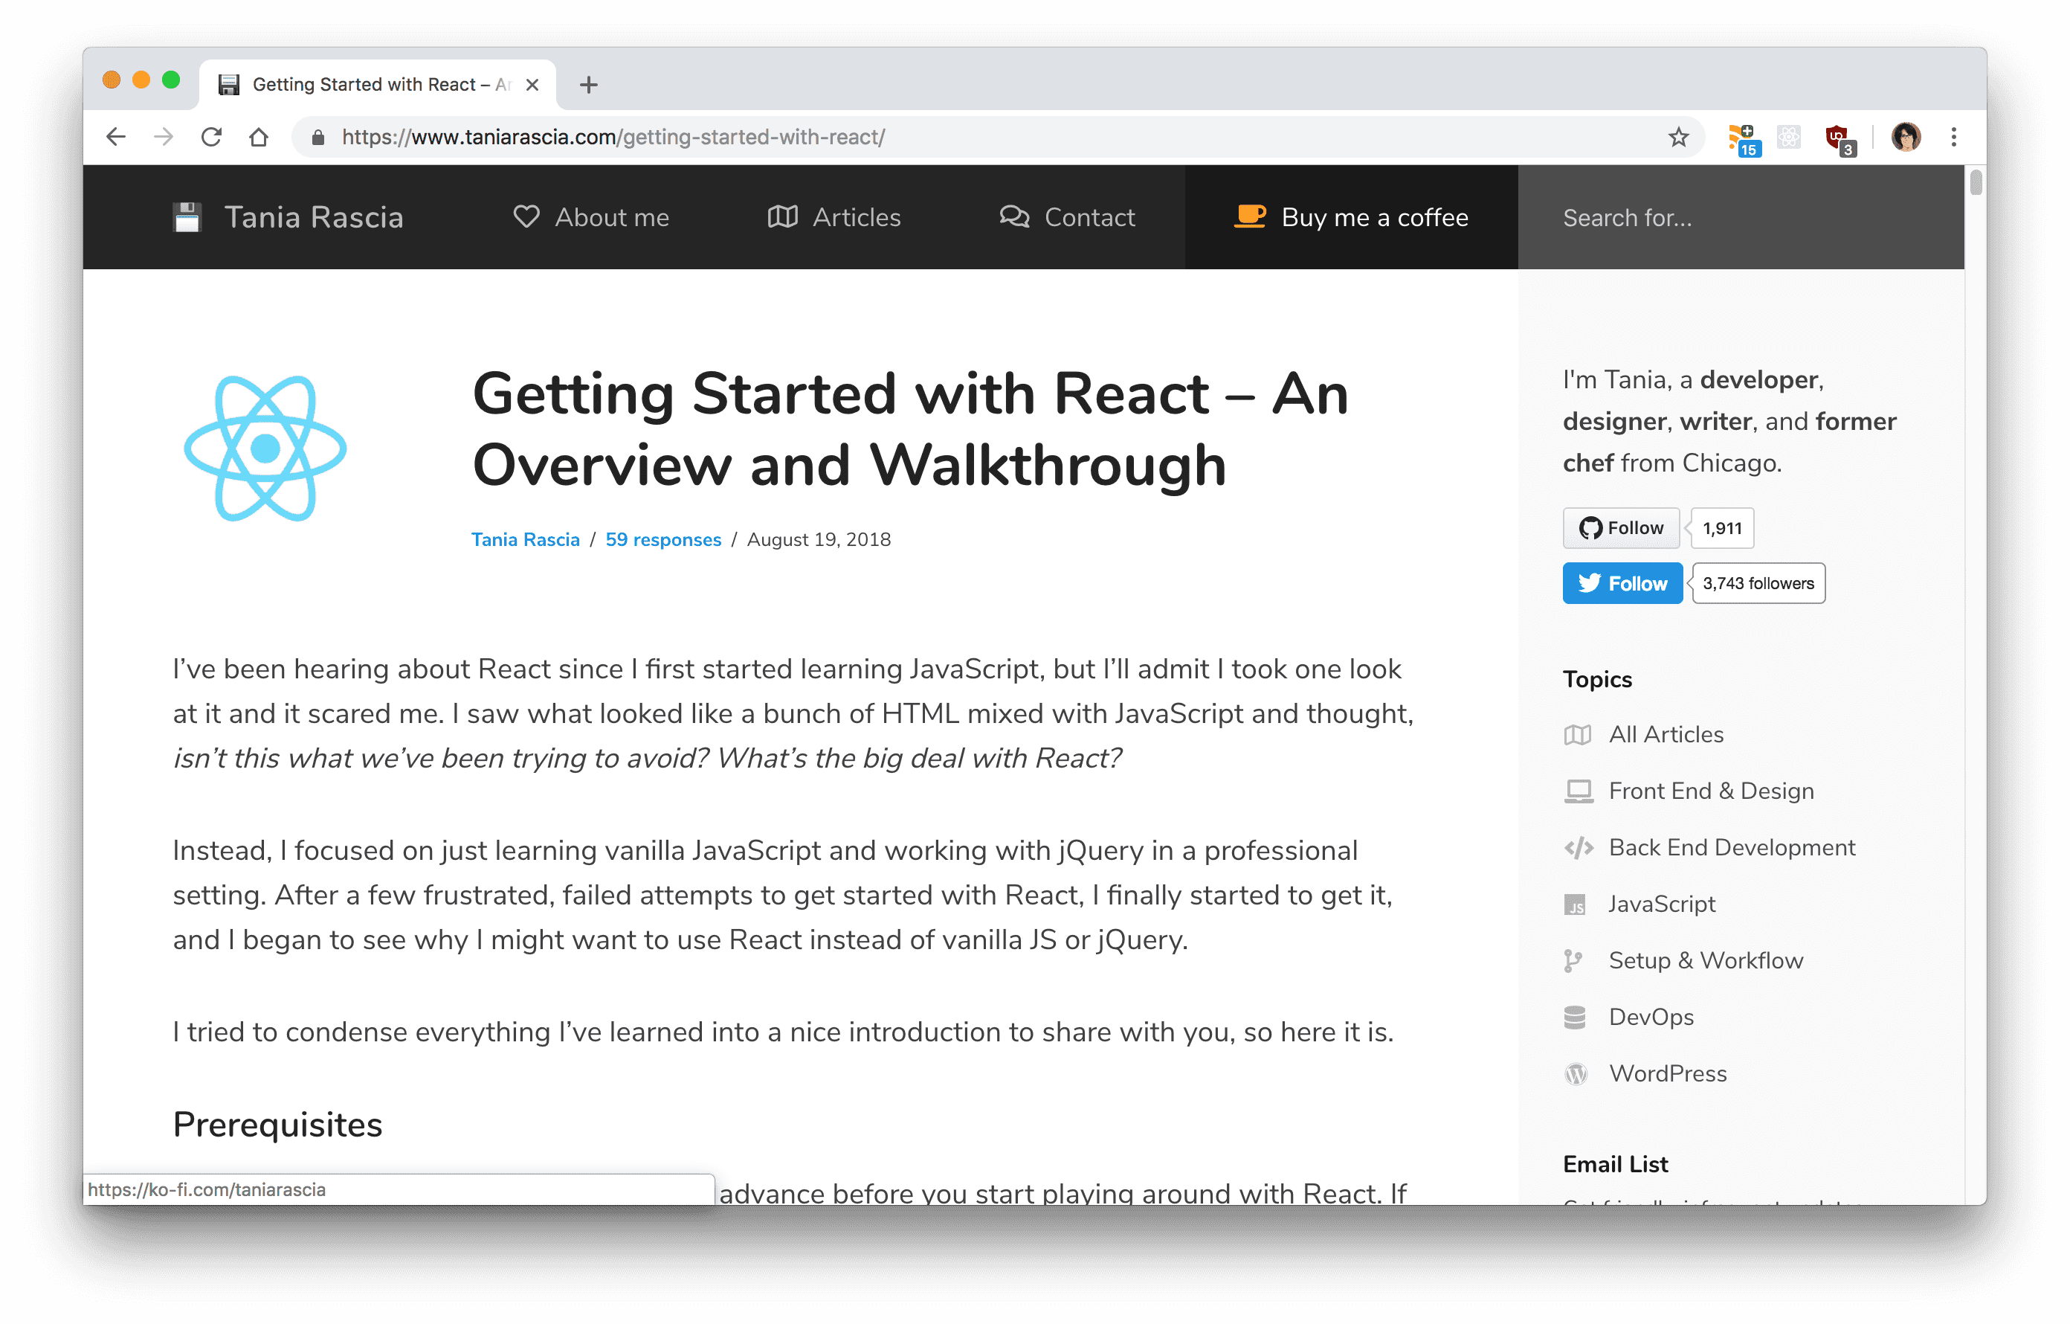Screen dimensions: 2070x1324
Task: Open the RSS extension with 15 badge
Action: tap(1744, 138)
